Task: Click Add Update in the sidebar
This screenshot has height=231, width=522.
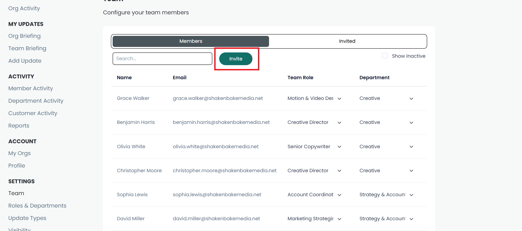Action: point(25,61)
